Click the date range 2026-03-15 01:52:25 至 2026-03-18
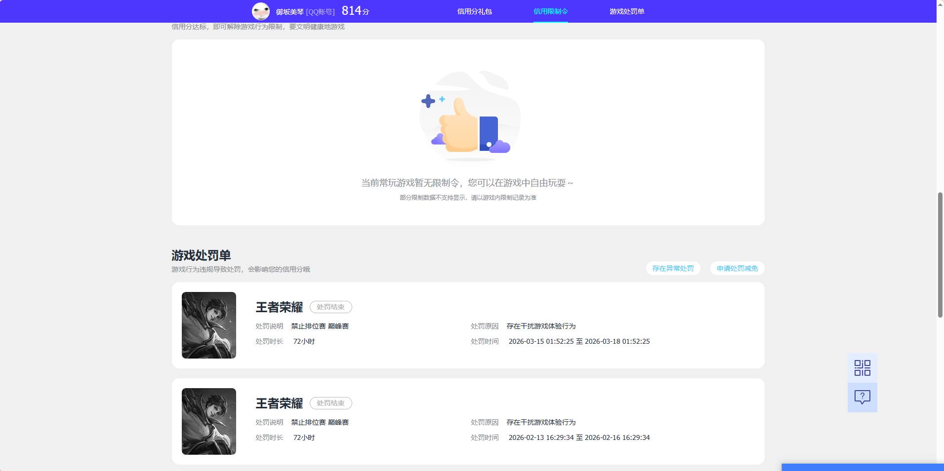The image size is (944, 471). [x=579, y=341]
